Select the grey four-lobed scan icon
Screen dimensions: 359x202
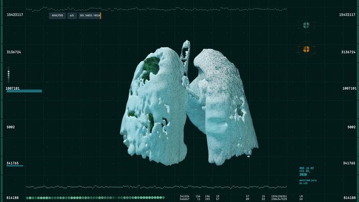[x=306, y=25]
